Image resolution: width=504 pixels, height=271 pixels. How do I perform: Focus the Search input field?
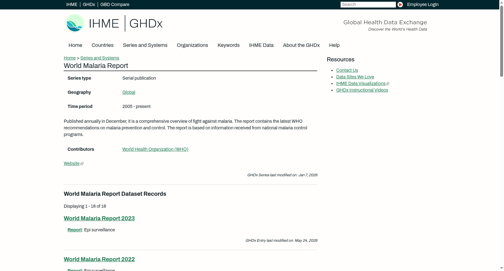(x=368, y=4)
